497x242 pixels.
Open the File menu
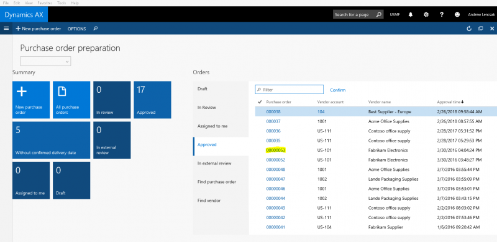(x=6, y=3)
